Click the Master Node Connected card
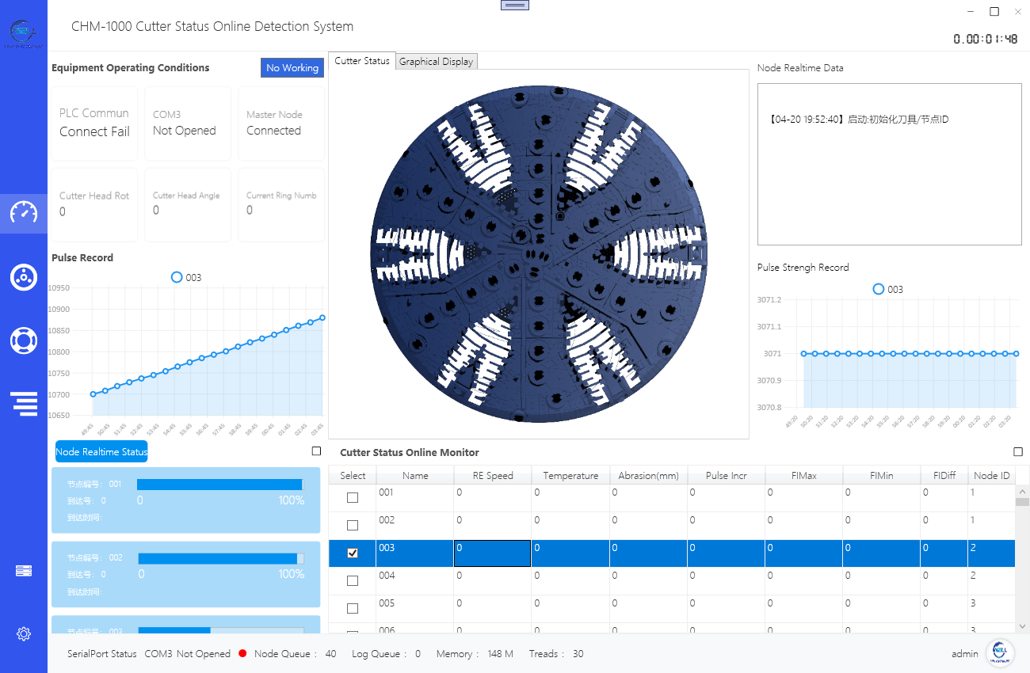1030x673 pixels. click(281, 124)
